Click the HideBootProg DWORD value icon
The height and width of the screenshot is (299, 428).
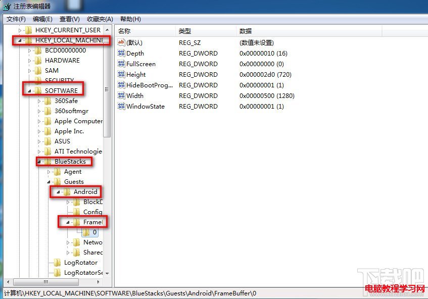[121, 85]
